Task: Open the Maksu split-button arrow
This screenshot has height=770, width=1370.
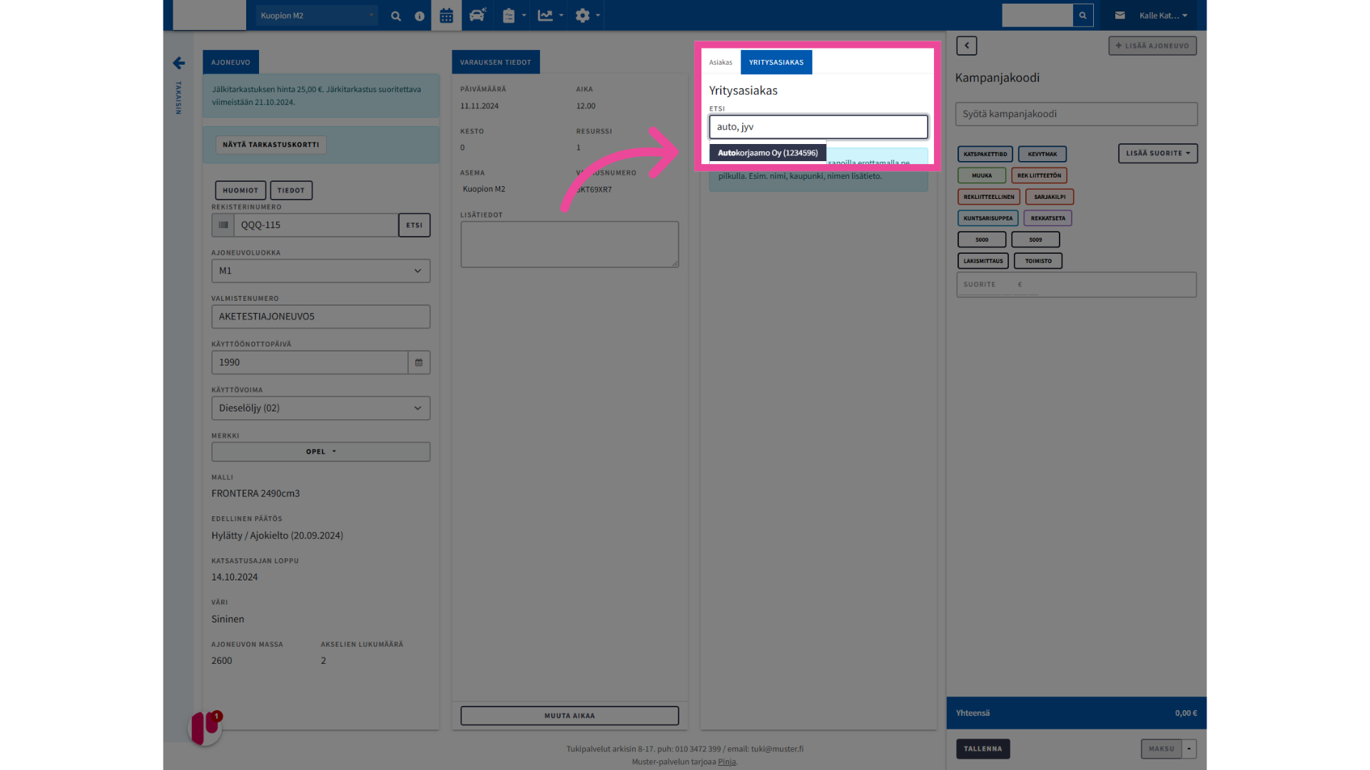Action: click(x=1189, y=749)
